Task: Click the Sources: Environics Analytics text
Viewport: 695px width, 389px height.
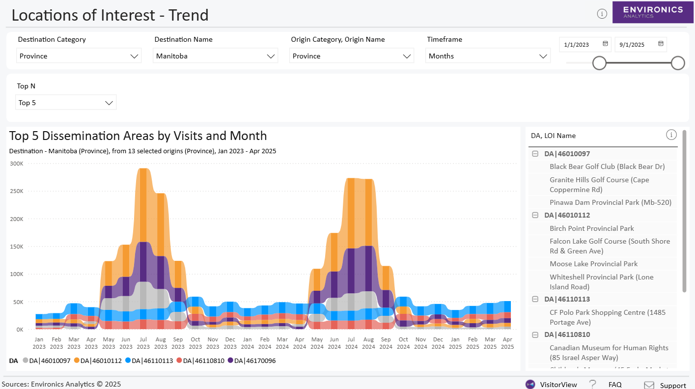Action: [x=61, y=384]
